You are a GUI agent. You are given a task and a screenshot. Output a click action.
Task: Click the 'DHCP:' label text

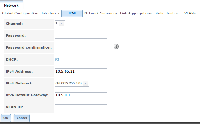(x=12, y=60)
